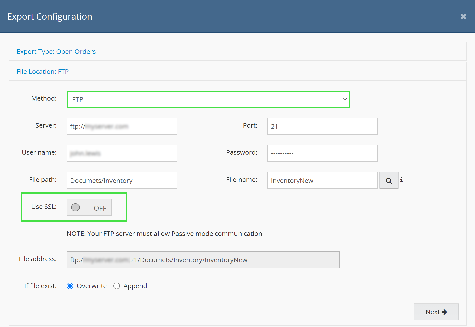The width and height of the screenshot is (475, 327).
Task: Click into the Server input field
Action: click(122, 126)
